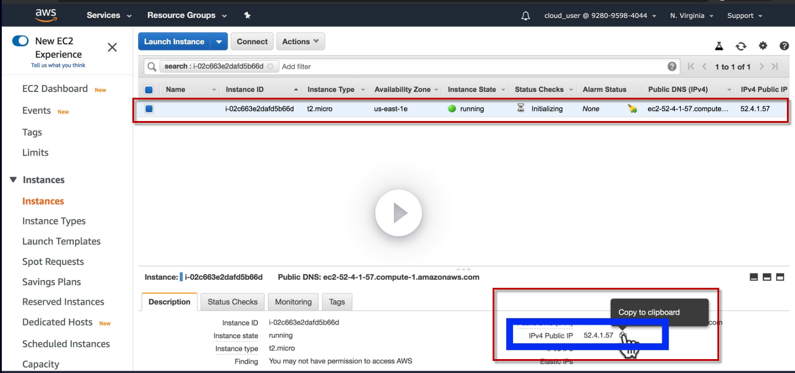This screenshot has height=373, width=795.
Task: Go to next results page
Action: pos(761,66)
